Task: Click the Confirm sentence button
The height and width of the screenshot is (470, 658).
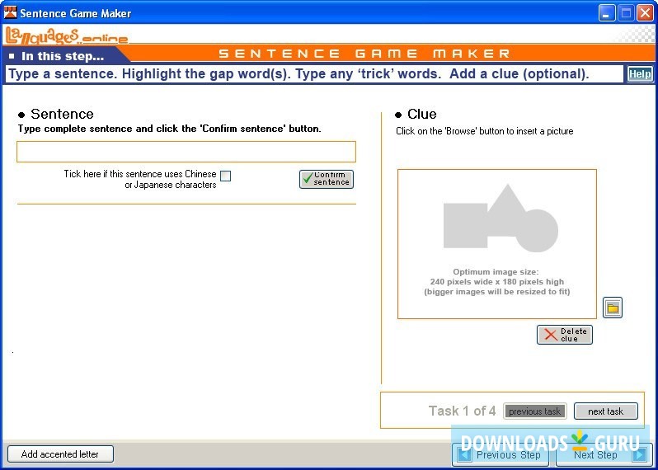Action: tap(327, 179)
